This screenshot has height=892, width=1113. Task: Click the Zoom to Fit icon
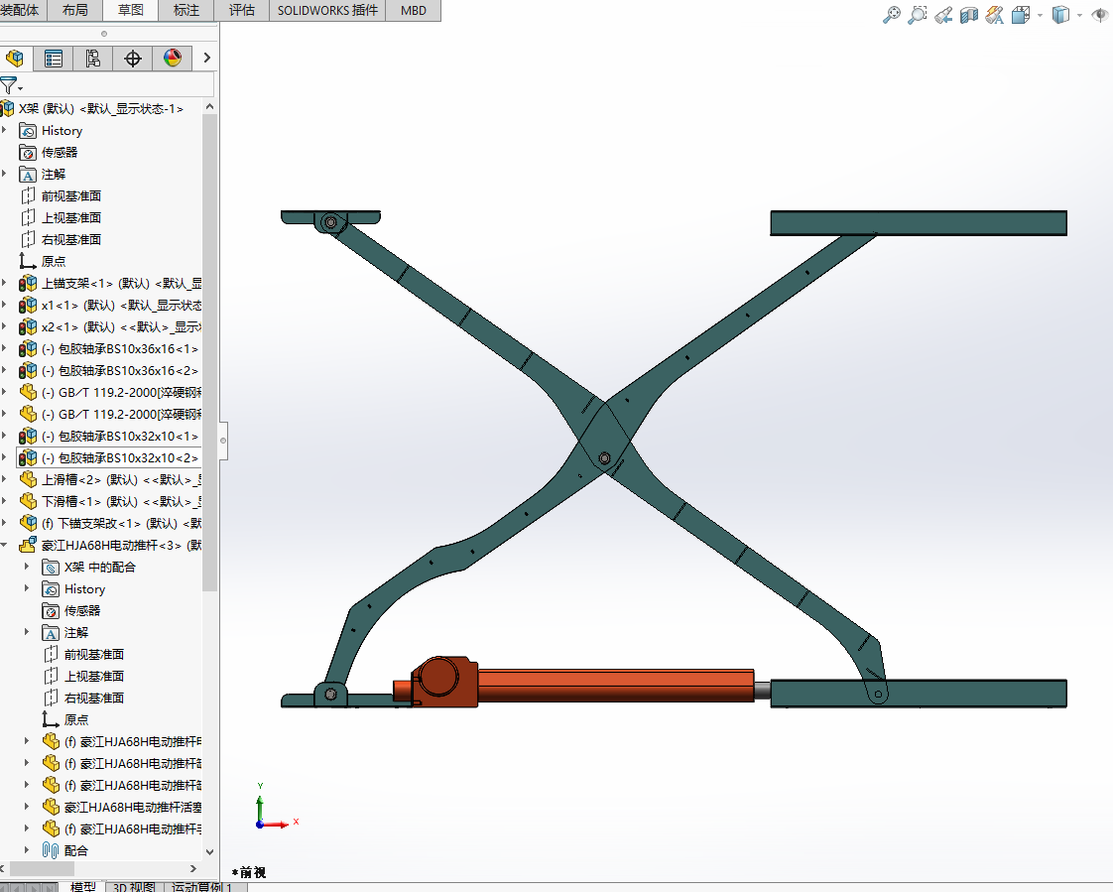click(x=891, y=15)
